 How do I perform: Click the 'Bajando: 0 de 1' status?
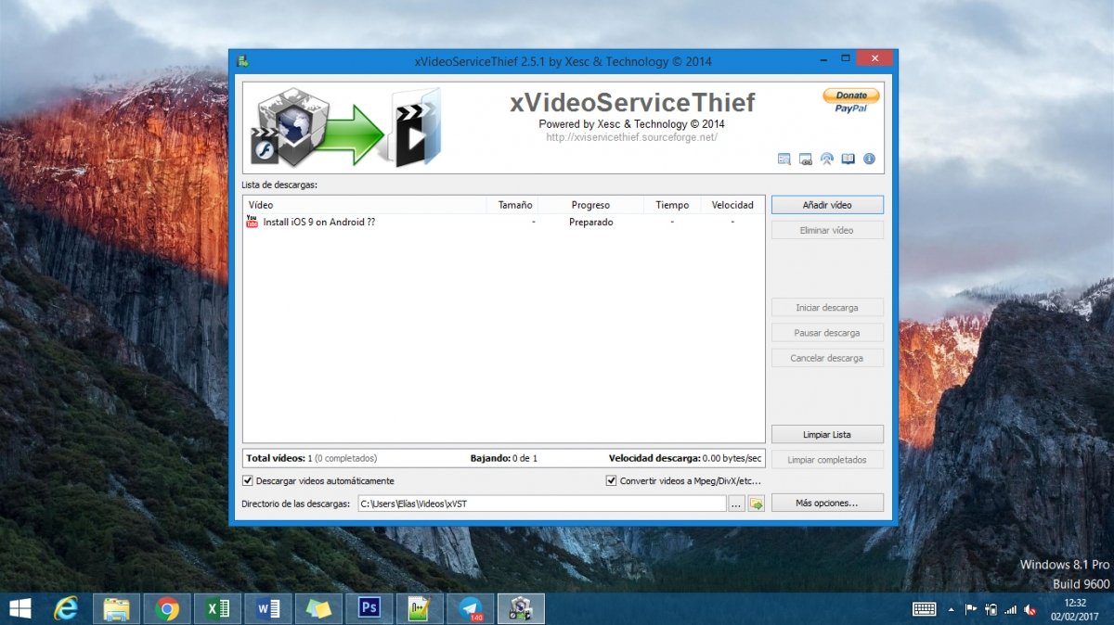[504, 458]
